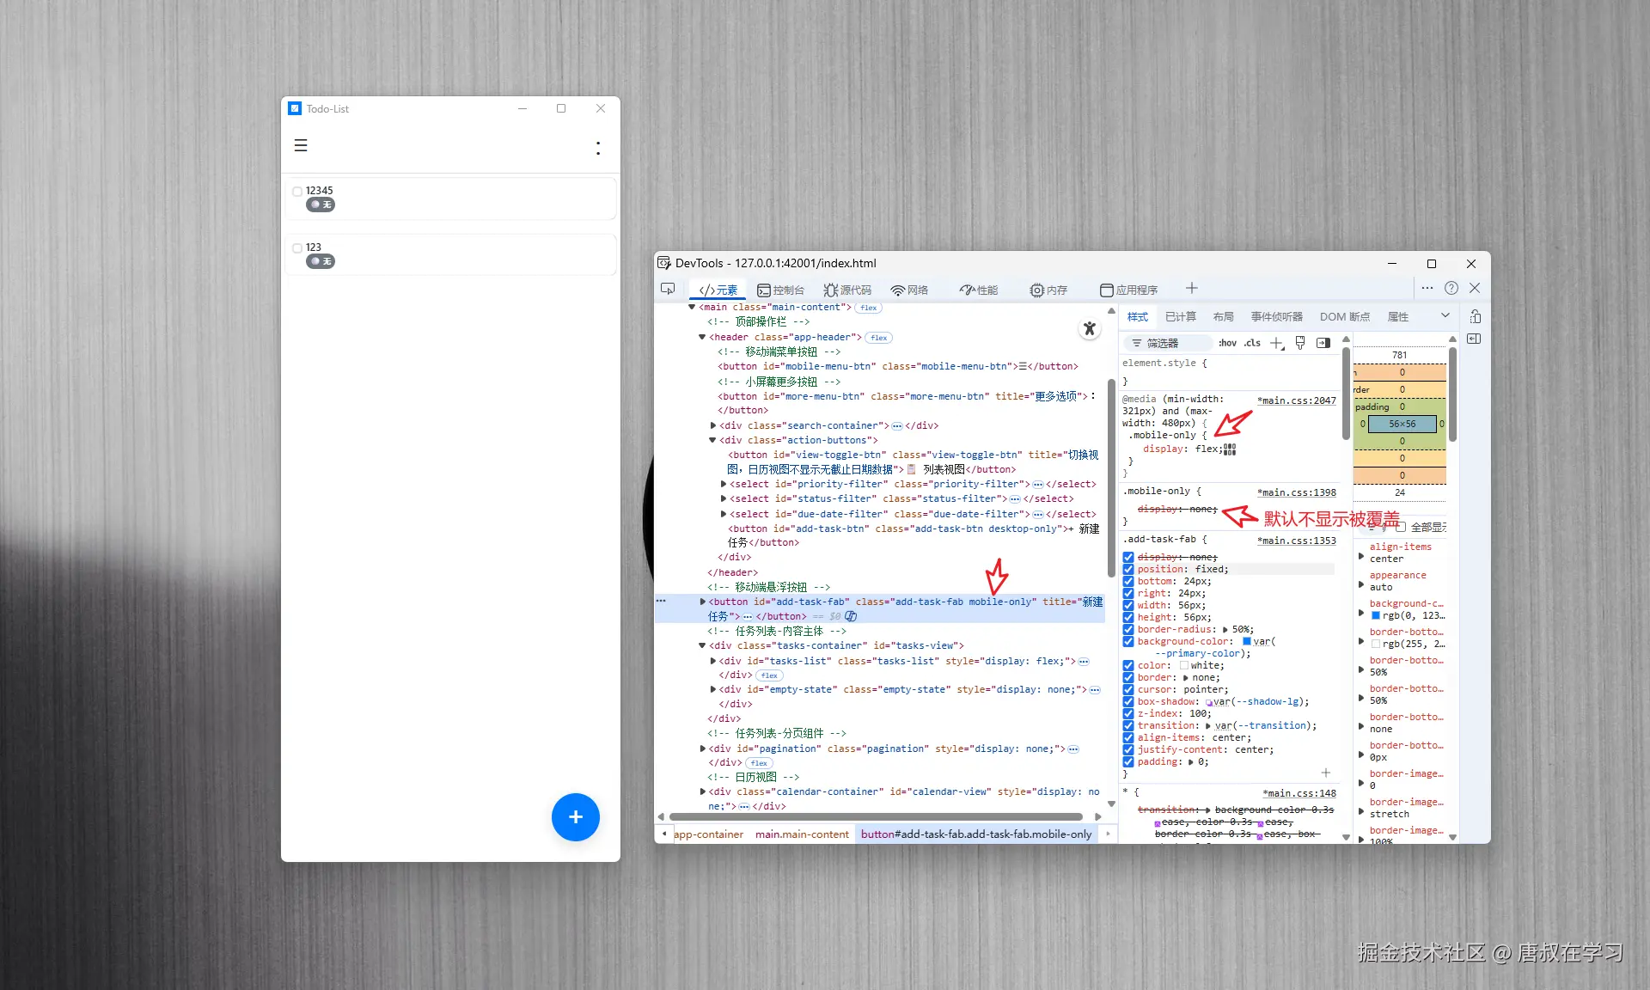Open the three-dot more options menu
Image resolution: width=1650 pixels, height=990 pixels.
tap(598, 148)
